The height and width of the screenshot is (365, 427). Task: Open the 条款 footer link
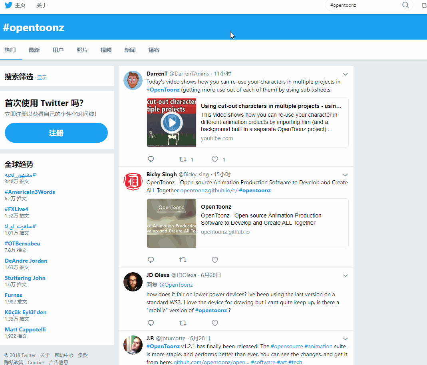click(x=83, y=355)
